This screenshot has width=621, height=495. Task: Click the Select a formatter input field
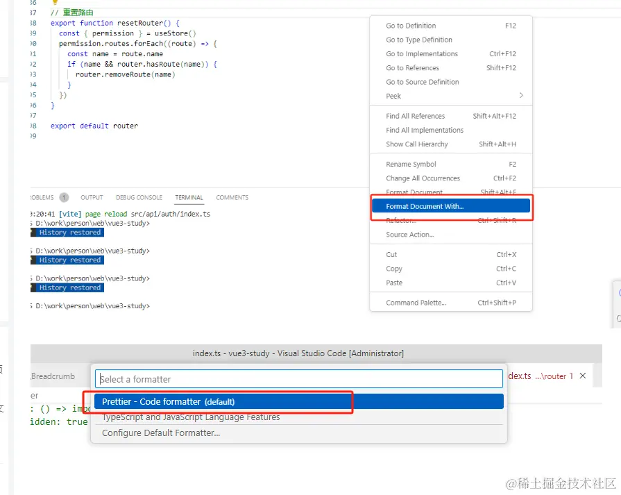point(298,379)
